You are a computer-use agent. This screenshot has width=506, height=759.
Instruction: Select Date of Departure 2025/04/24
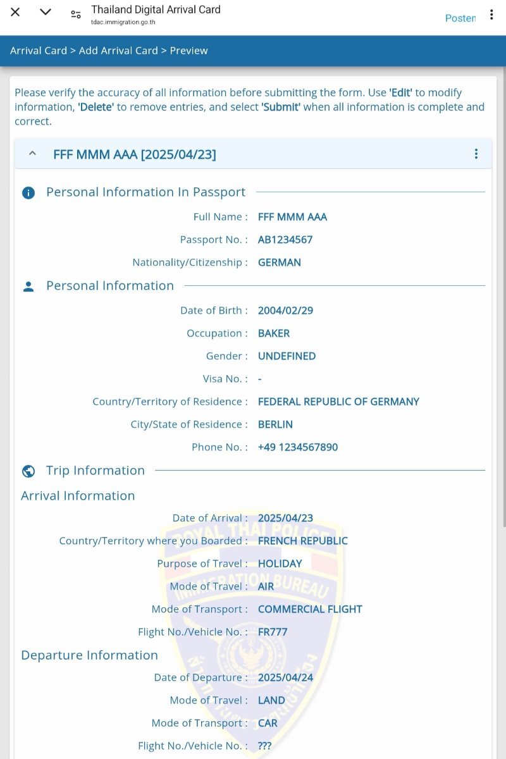pyautogui.click(x=285, y=677)
